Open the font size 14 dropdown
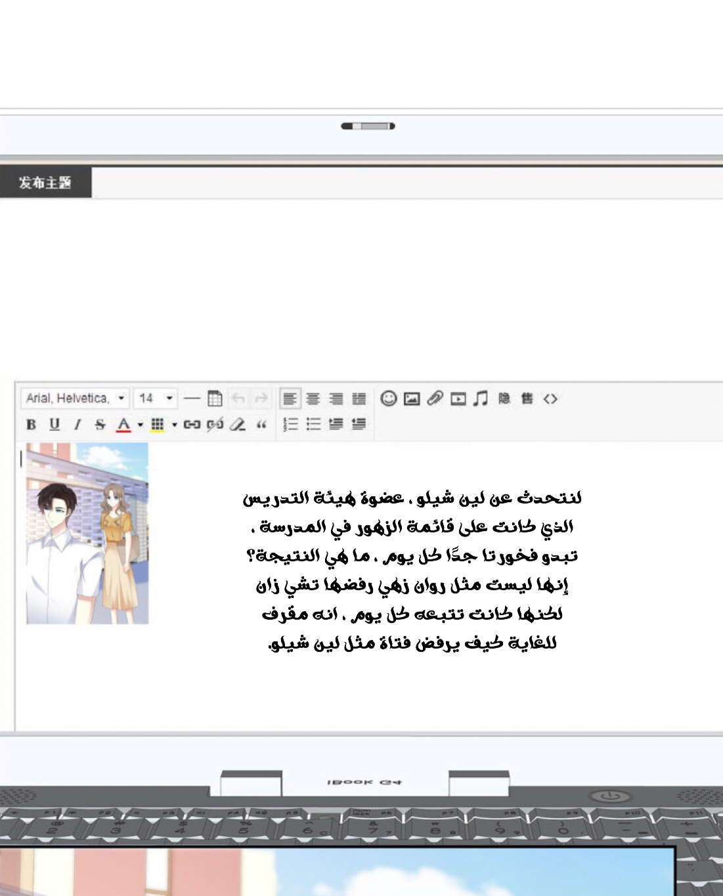The width and height of the screenshot is (723, 896). point(156,398)
